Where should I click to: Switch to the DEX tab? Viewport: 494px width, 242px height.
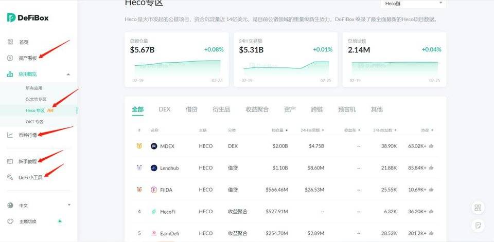[x=165, y=109]
